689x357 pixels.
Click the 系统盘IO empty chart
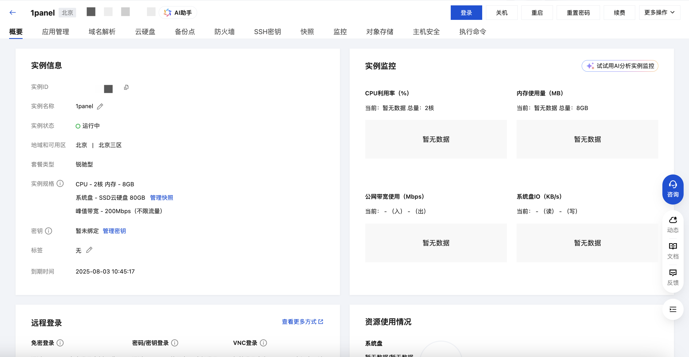pyautogui.click(x=587, y=243)
